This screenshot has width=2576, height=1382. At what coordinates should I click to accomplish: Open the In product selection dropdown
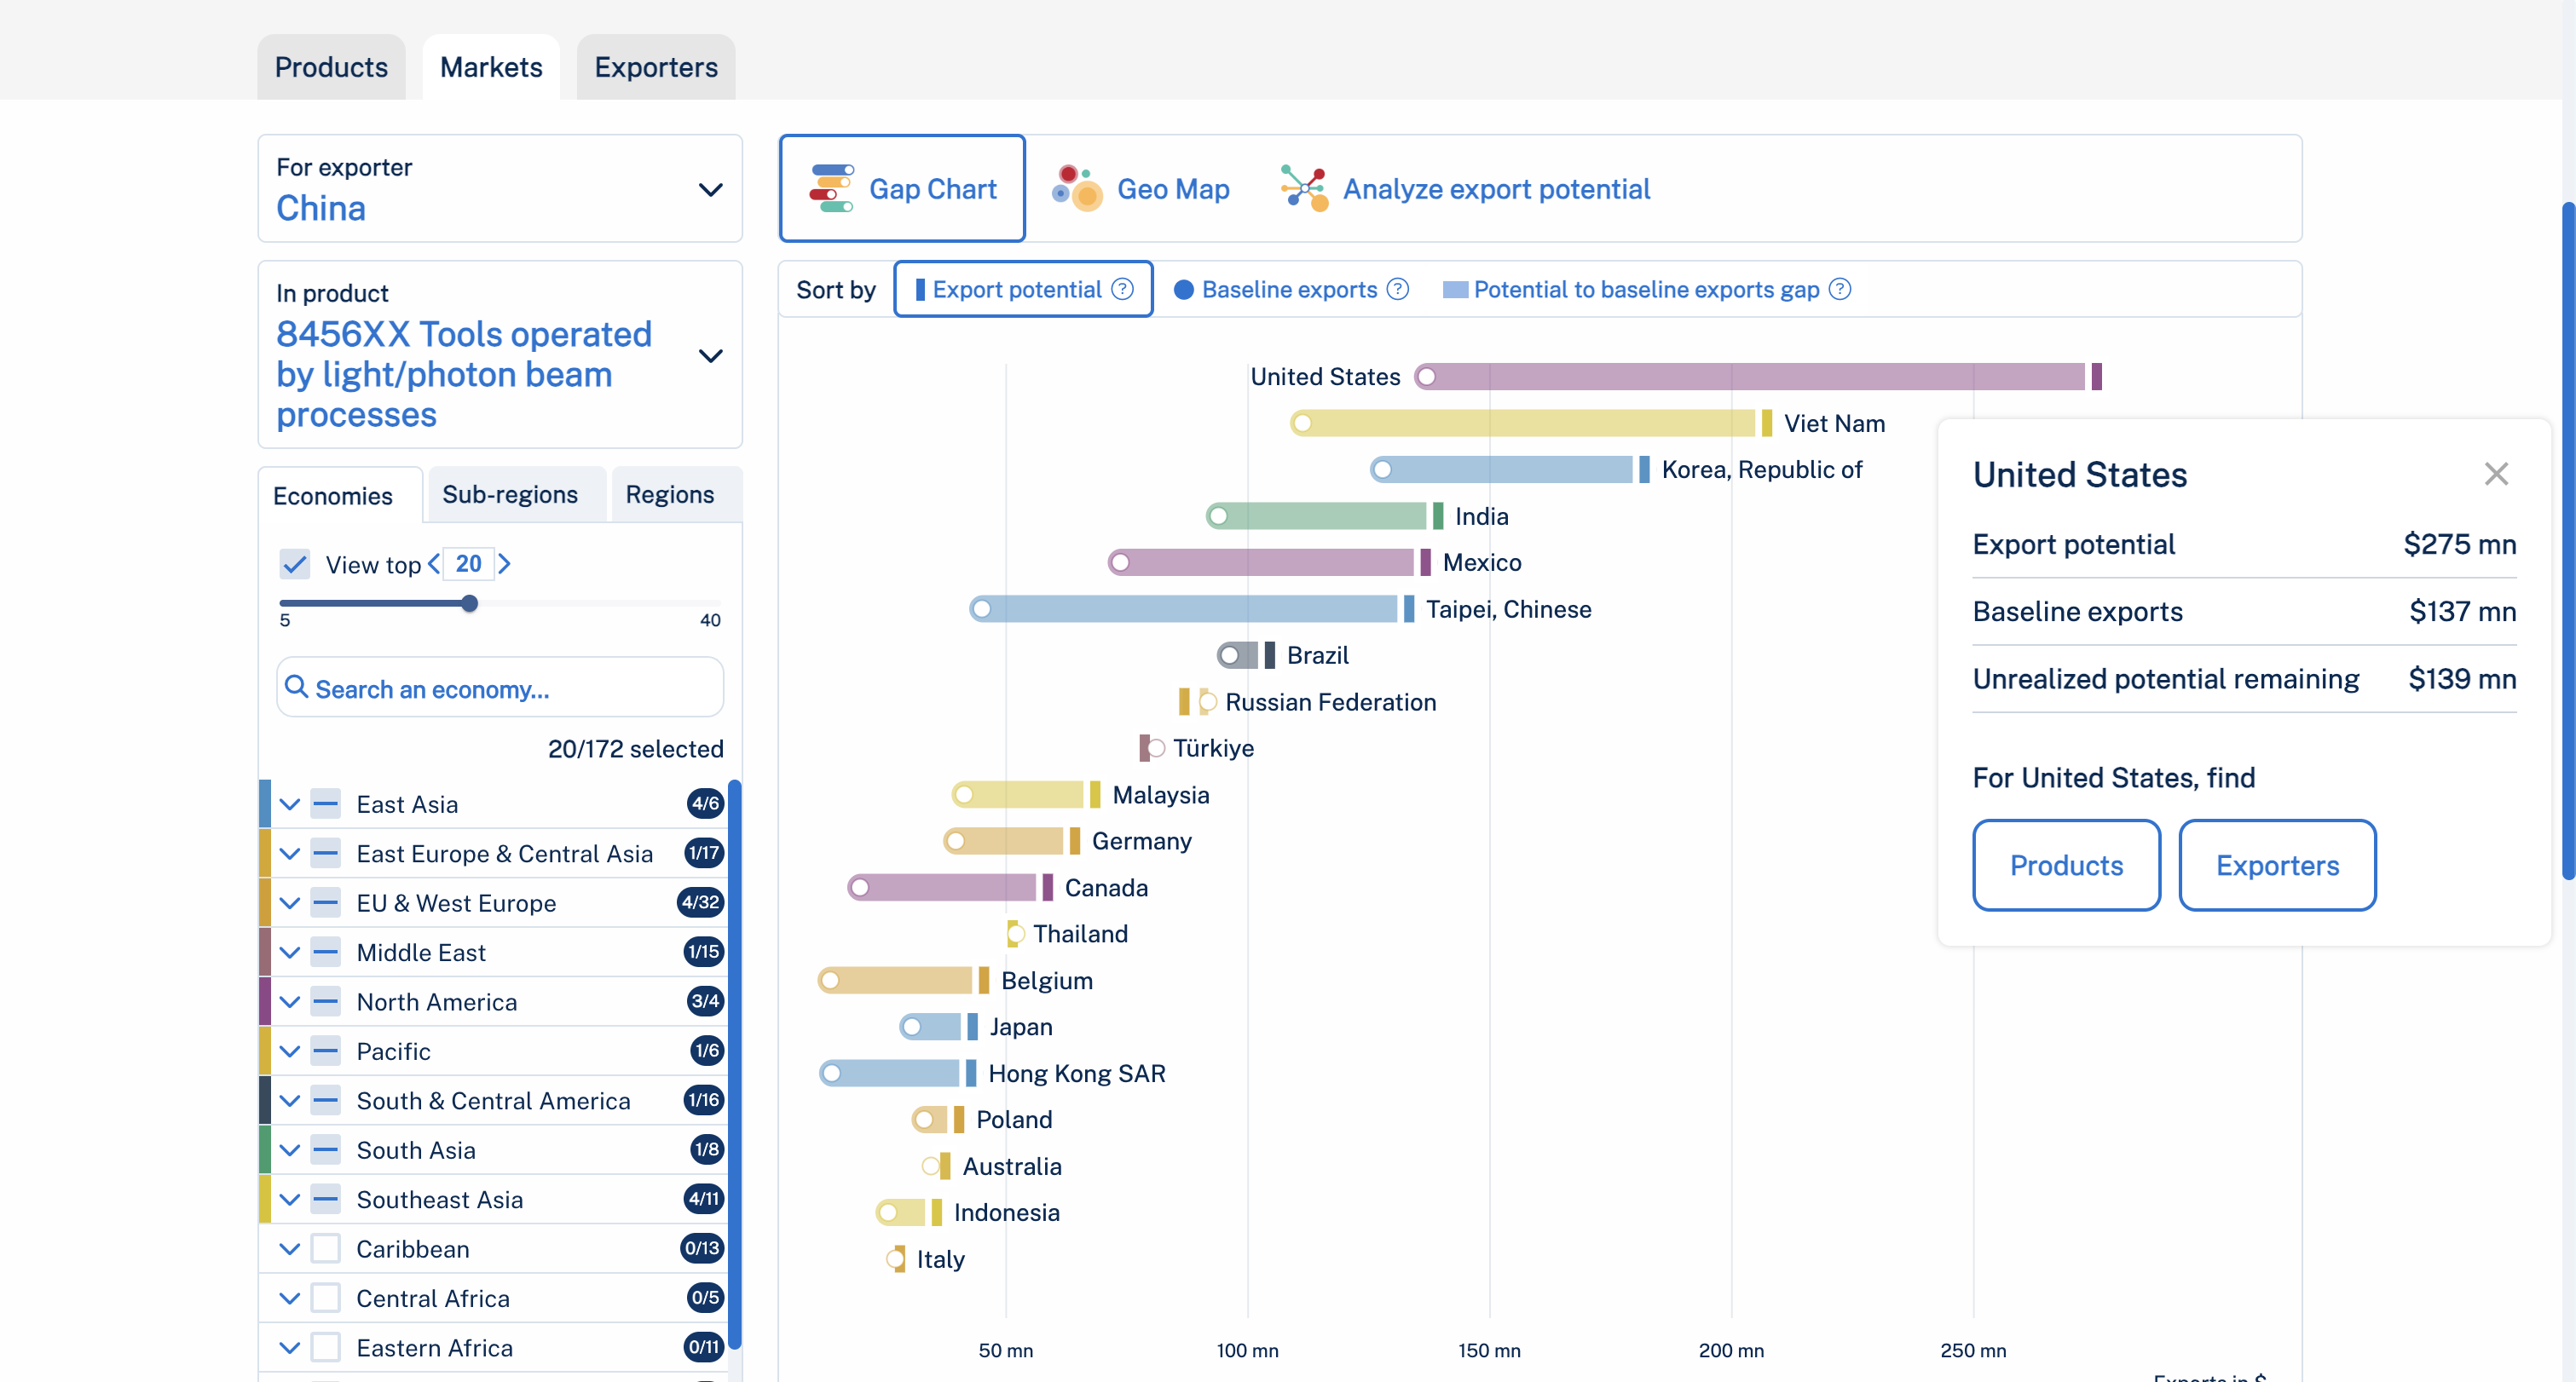point(710,354)
